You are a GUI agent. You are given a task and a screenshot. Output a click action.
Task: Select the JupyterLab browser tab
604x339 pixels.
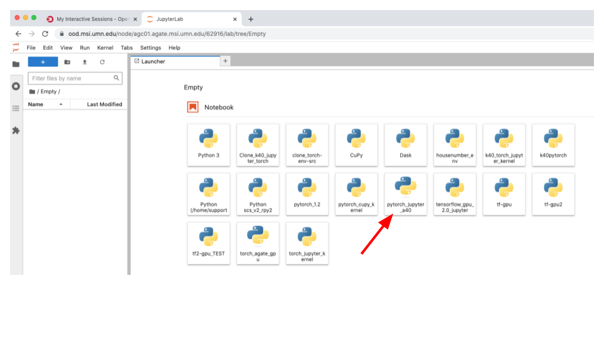click(x=191, y=19)
